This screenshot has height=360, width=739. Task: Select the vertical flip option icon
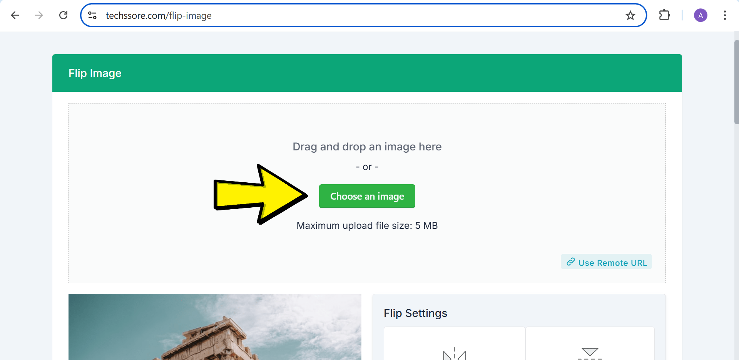[590, 353]
